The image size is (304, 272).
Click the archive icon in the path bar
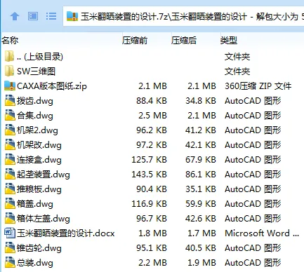tap(72, 16)
